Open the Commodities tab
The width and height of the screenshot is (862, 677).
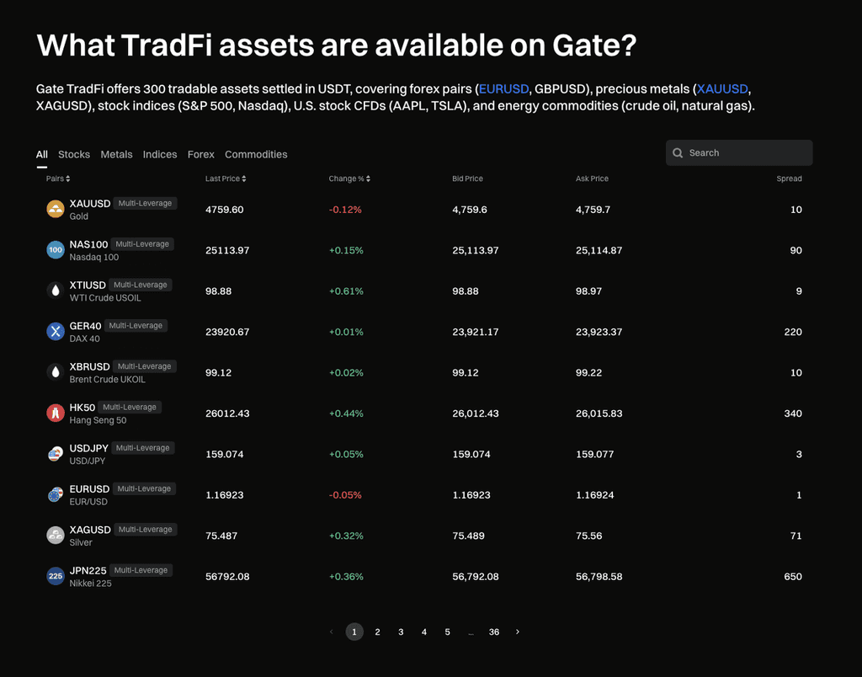coord(256,154)
